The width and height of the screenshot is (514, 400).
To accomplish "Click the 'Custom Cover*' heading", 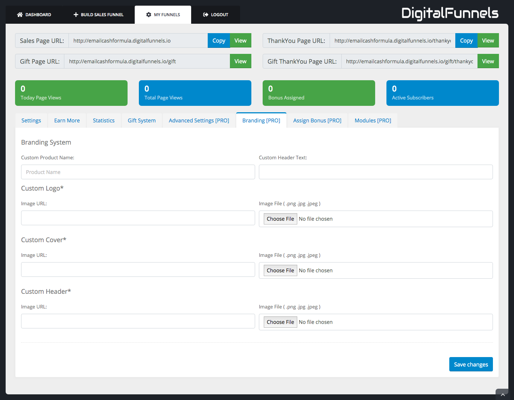I will (44, 240).
